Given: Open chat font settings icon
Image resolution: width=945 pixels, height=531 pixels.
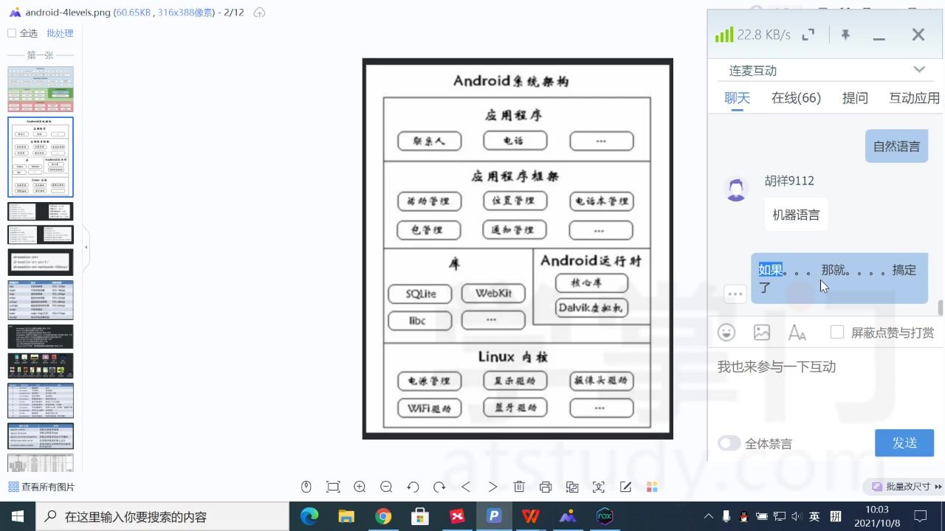Looking at the screenshot, I should tap(797, 333).
